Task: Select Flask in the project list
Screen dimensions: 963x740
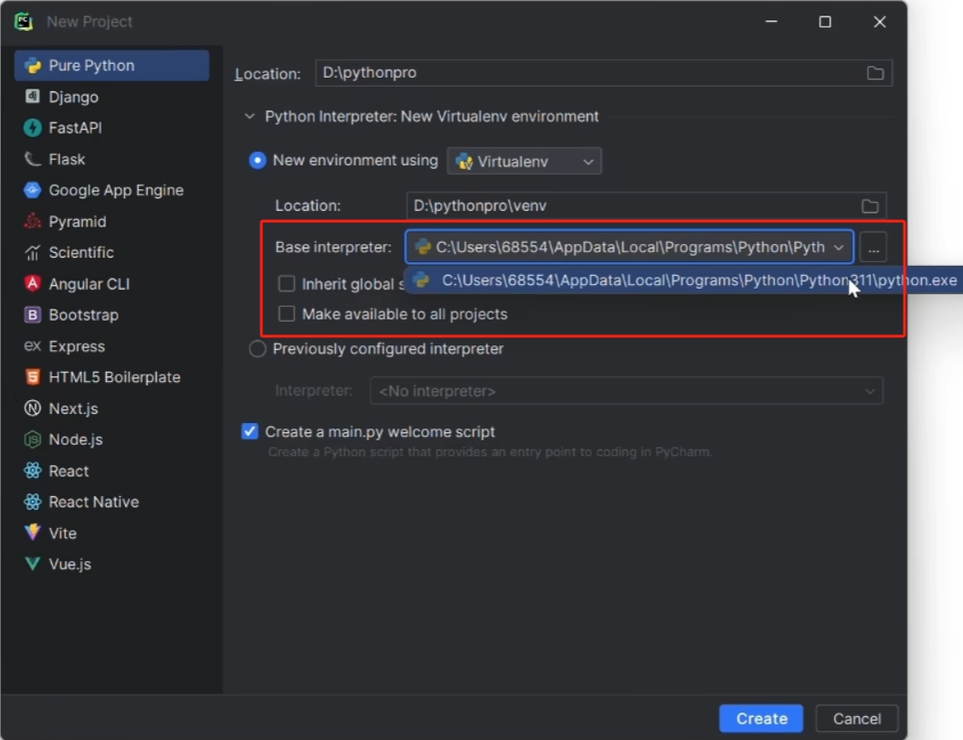Action: point(67,159)
